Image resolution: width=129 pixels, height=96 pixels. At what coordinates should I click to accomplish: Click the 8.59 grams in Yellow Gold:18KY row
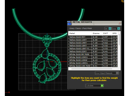click(95, 46)
